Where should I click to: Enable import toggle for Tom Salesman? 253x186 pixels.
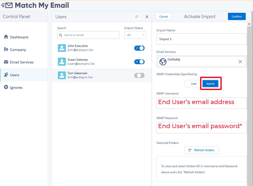[139, 75]
